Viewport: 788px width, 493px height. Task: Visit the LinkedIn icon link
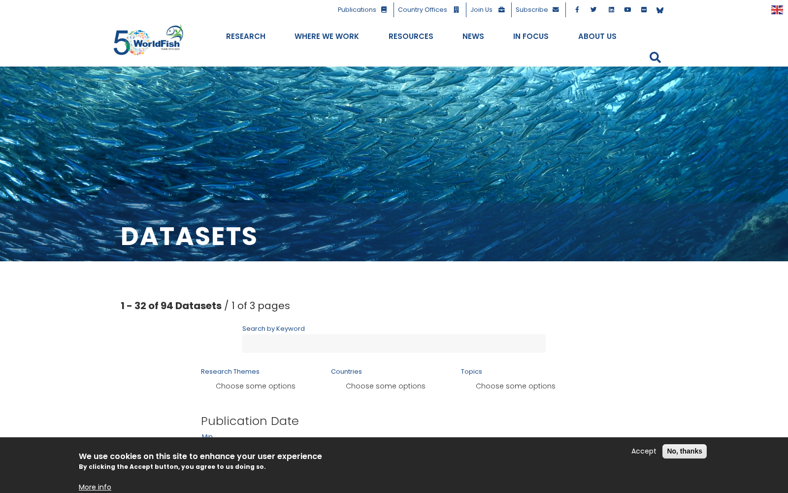point(611,10)
